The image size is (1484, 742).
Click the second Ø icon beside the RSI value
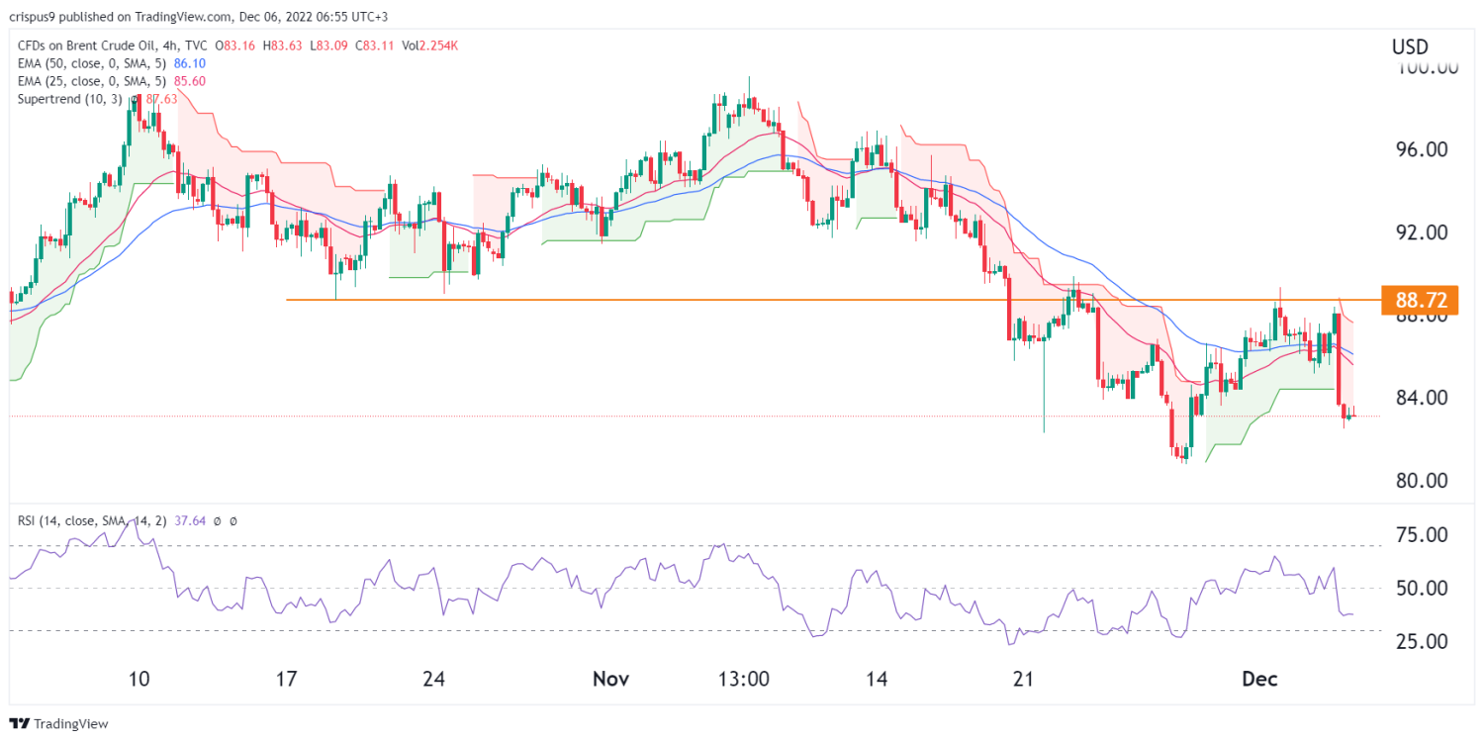pyautogui.click(x=234, y=521)
